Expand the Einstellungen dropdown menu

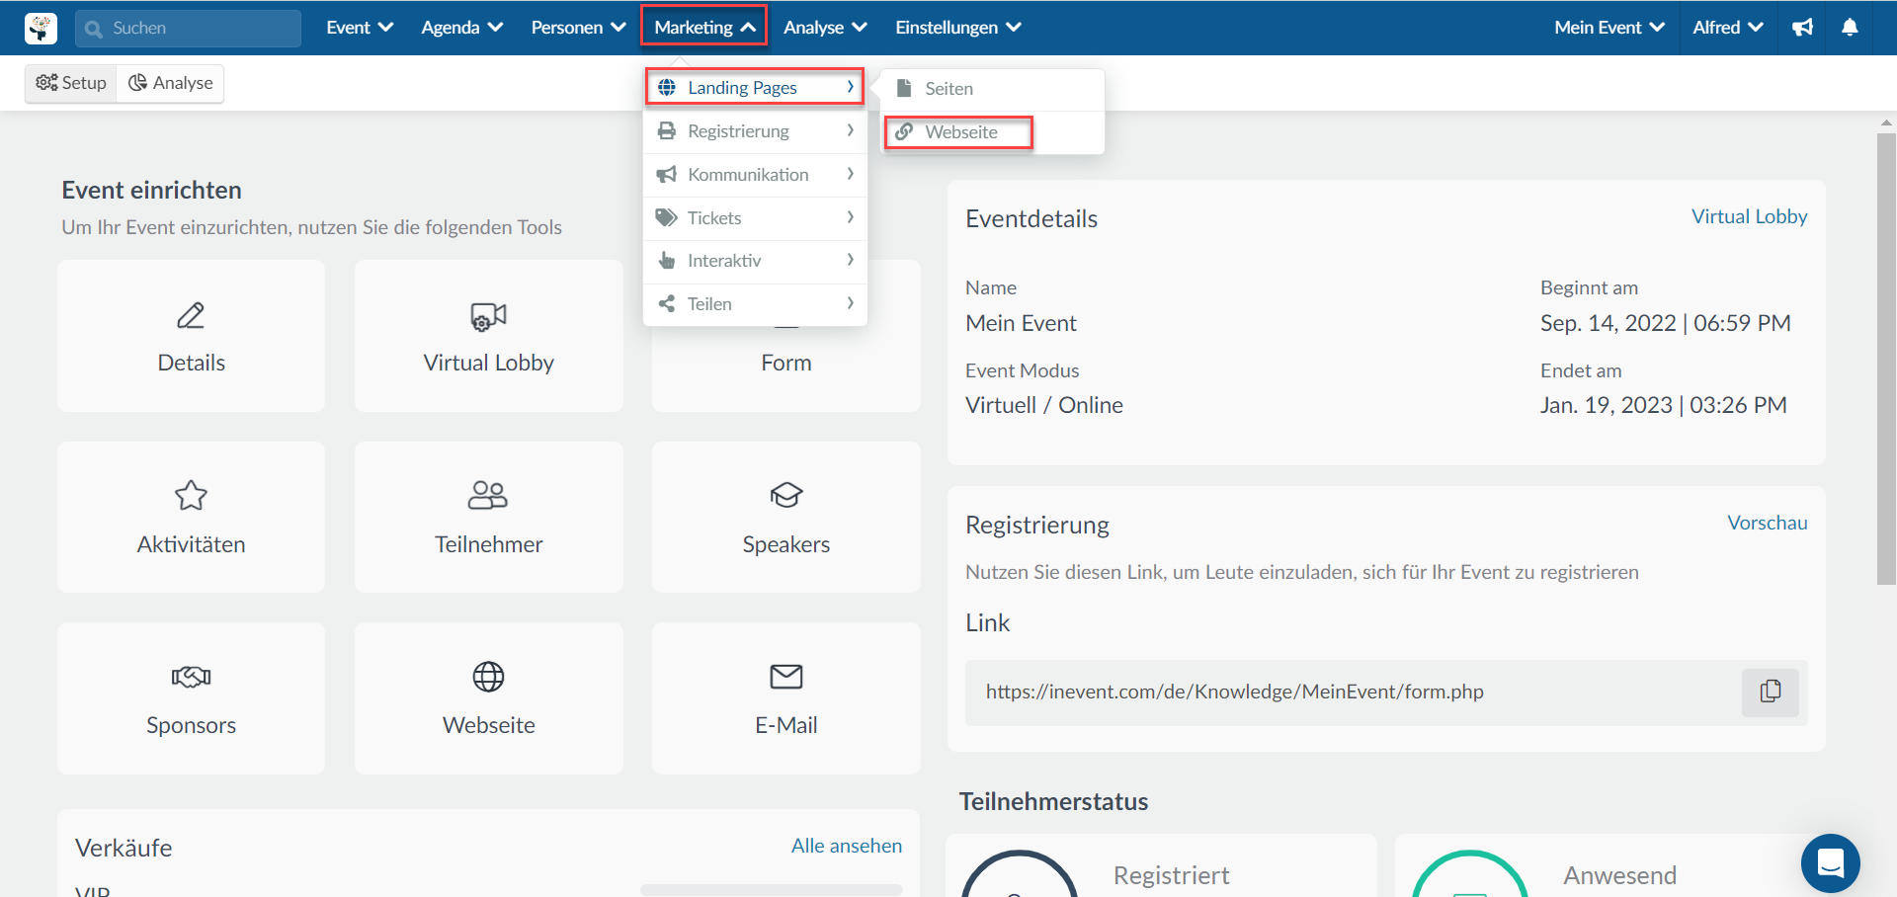[958, 28]
